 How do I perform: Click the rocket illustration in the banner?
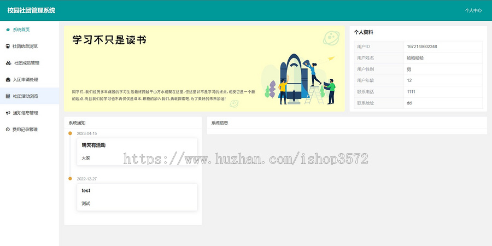(x=294, y=79)
